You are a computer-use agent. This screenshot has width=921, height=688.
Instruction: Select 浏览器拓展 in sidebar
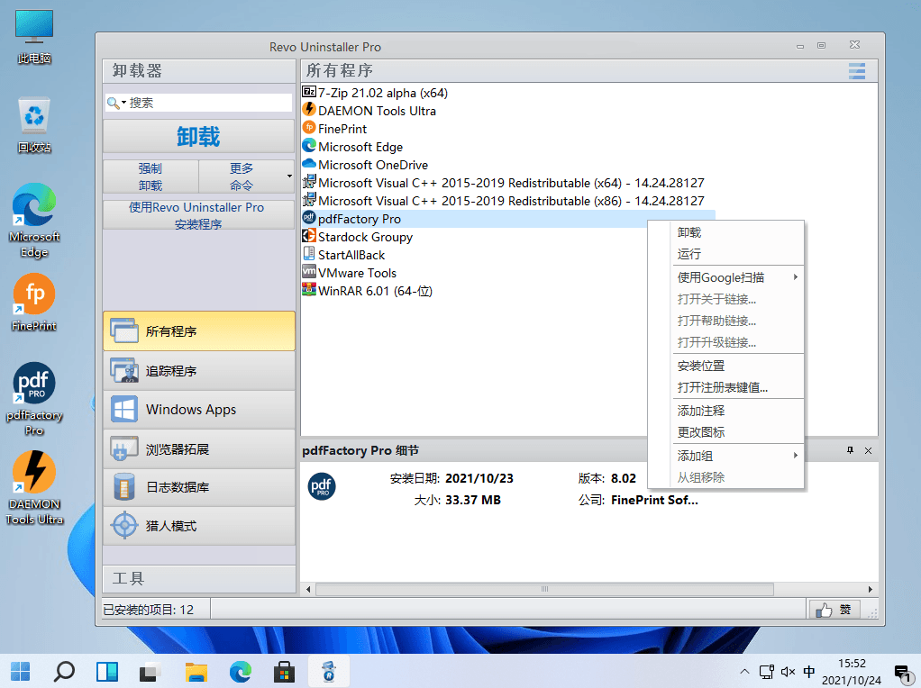coord(198,449)
